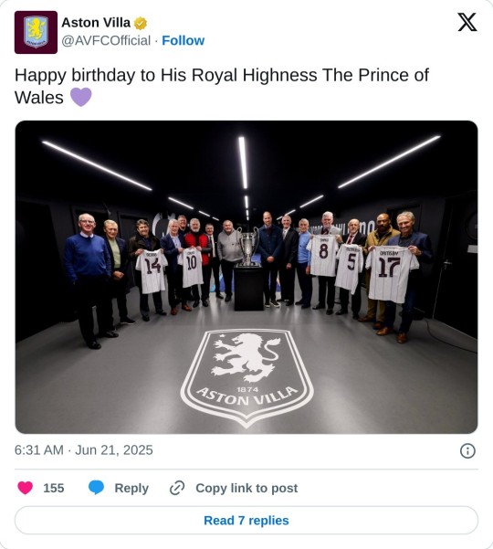Follow the AVFCOfficial account
The width and height of the screenshot is (493, 549).
pos(183,40)
